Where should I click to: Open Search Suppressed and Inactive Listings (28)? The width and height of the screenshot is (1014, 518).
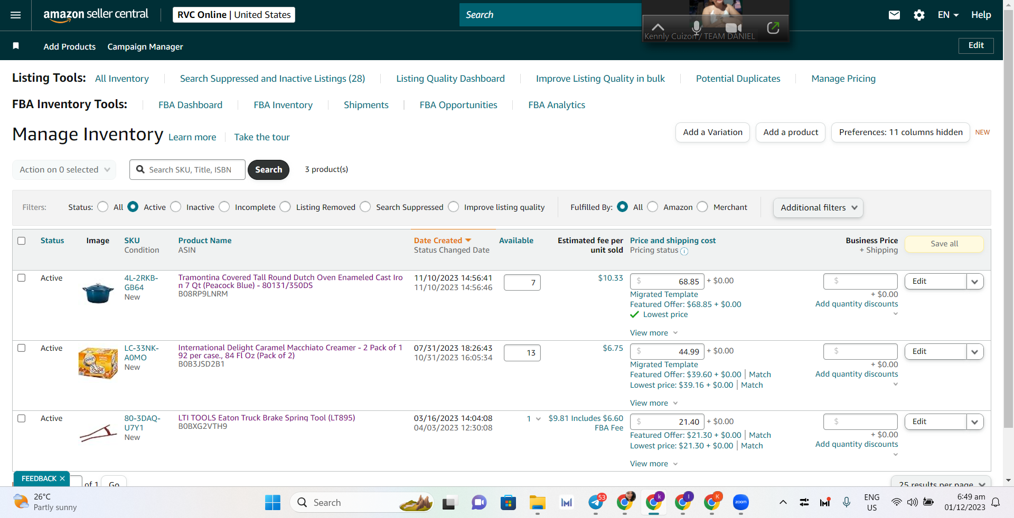[x=273, y=79]
